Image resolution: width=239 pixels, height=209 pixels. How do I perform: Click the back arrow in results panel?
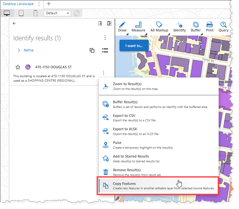14,23
